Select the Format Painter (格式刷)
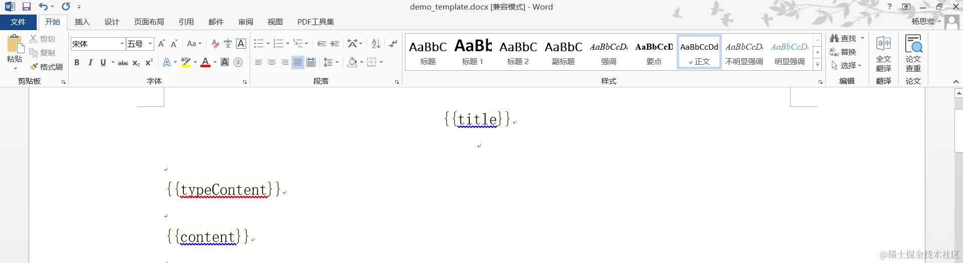The width and height of the screenshot is (963, 263). (46, 67)
